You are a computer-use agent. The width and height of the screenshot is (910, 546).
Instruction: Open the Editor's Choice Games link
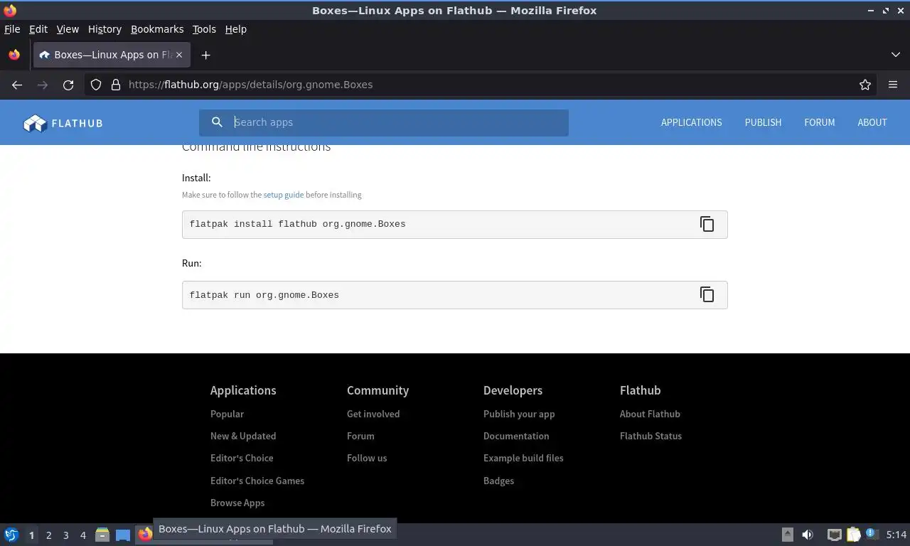coord(257,481)
